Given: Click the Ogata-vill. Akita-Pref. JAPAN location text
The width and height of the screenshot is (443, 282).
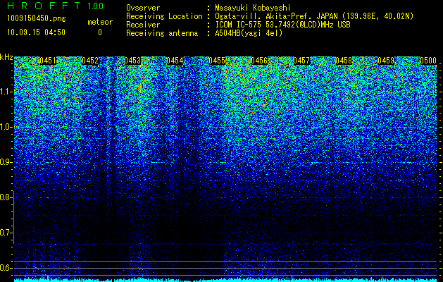Looking at the screenshot, I should tap(314, 16).
